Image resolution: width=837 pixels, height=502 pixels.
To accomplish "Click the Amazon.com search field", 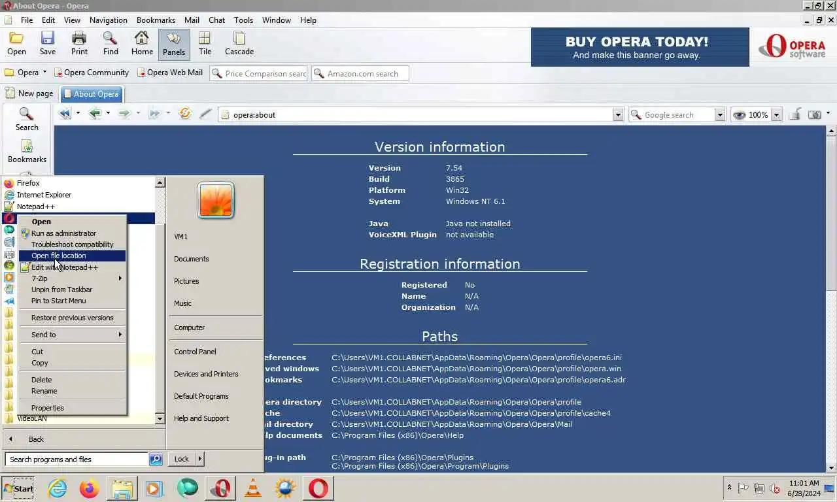I will pos(360,74).
